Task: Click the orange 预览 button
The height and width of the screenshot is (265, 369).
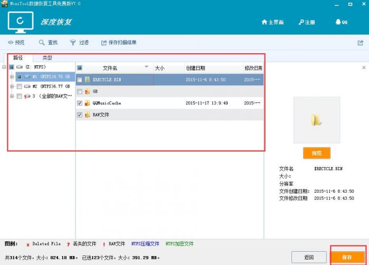Action: tap(316, 153)
